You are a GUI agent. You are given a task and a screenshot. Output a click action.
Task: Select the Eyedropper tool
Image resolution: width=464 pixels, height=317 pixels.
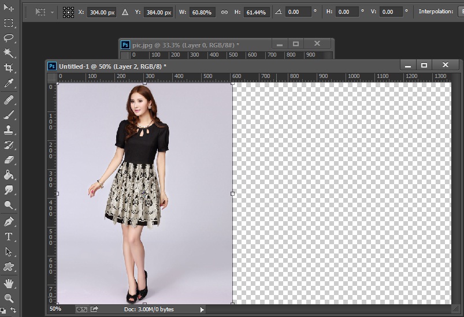click(9, 84)
